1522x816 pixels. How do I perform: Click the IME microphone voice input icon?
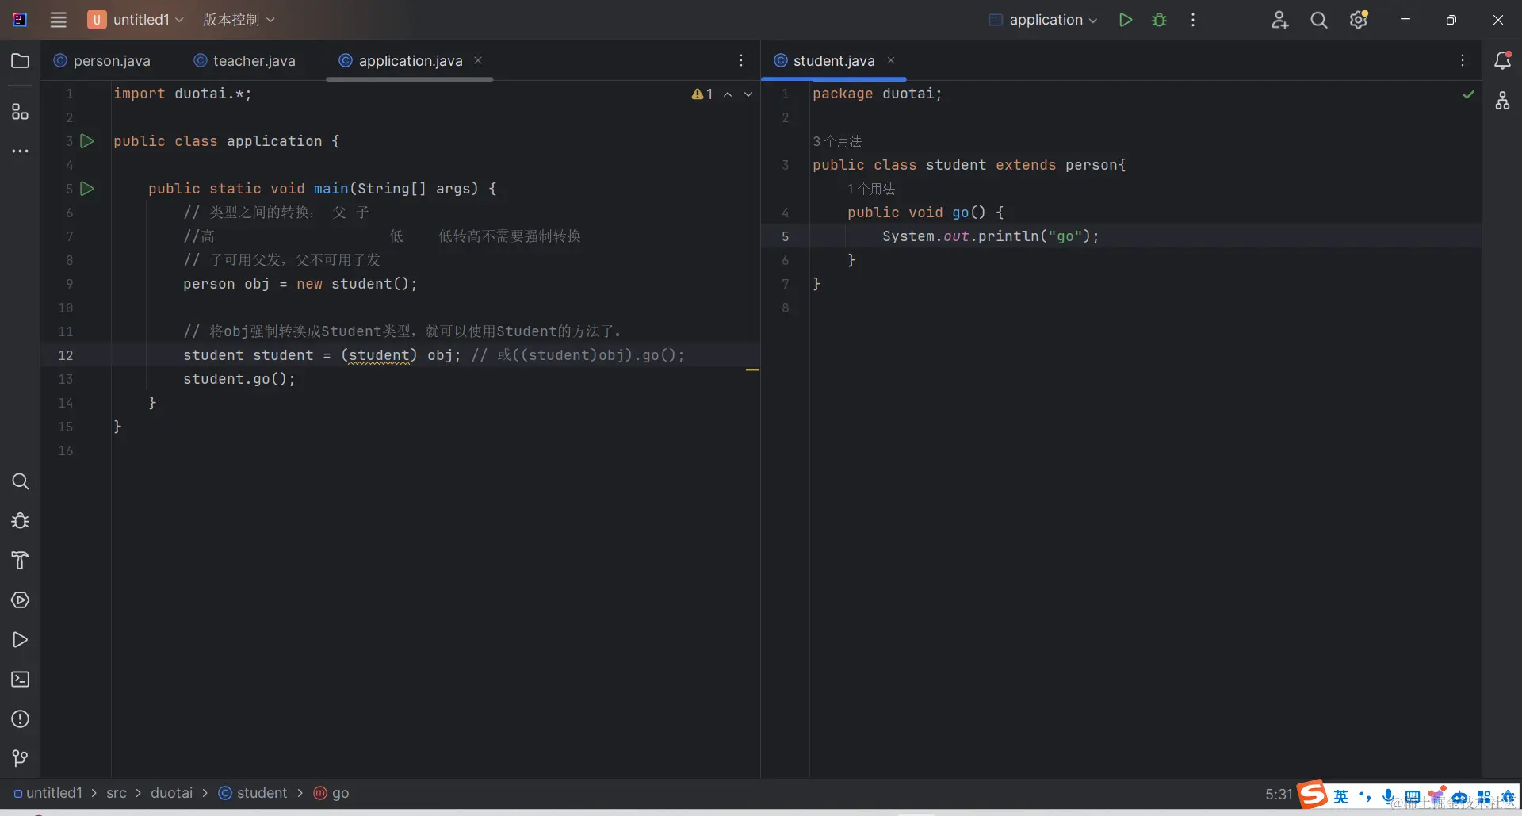[x=1389, y=796]
